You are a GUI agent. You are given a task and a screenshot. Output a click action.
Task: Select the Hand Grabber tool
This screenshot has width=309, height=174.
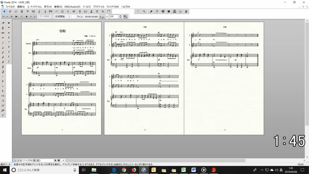pos(138,11)
